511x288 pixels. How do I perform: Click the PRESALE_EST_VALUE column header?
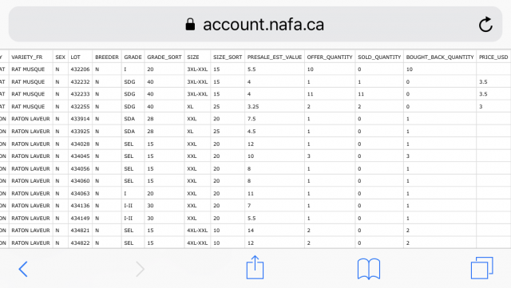tap(275, 57)
